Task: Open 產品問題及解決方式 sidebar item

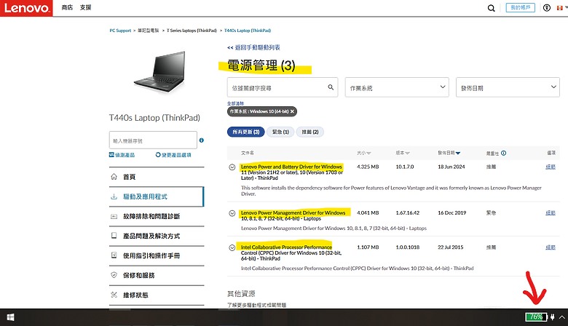Action: [x=157, y=236]
